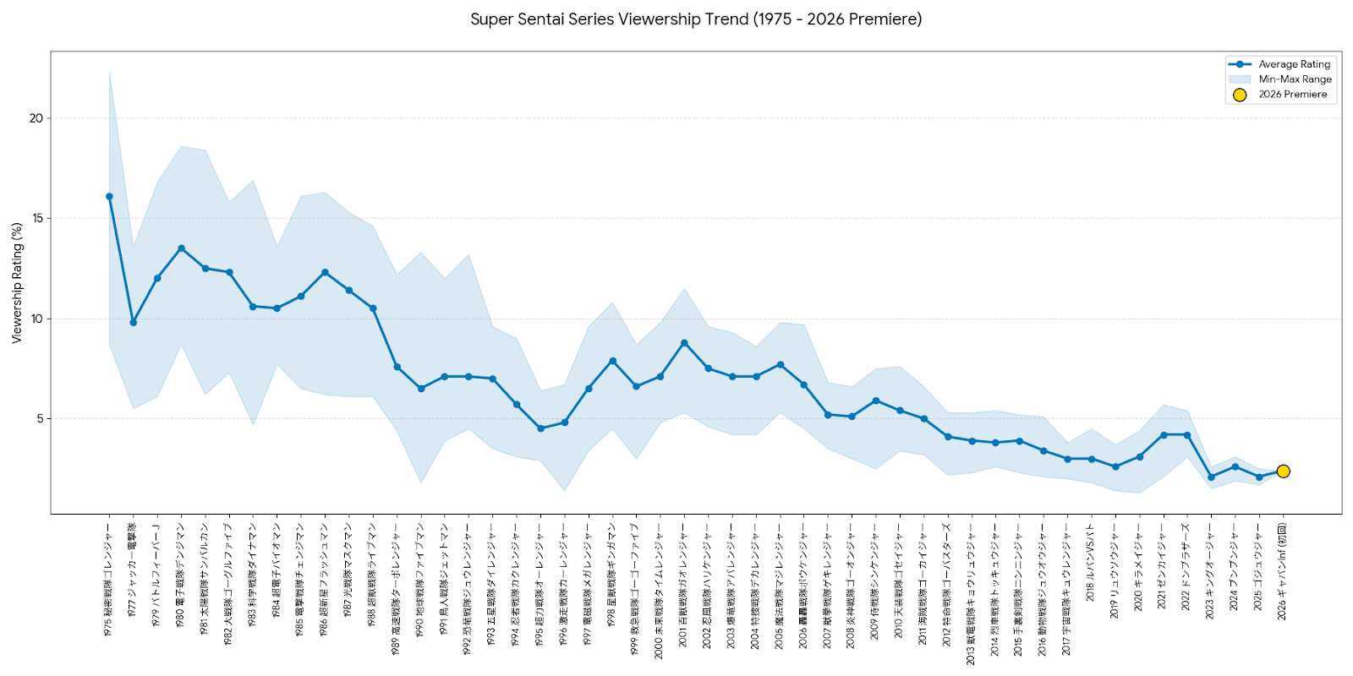Screen dimensions: 1353x676
Task: Select the 1977 data point on the line
Action: 133,322
